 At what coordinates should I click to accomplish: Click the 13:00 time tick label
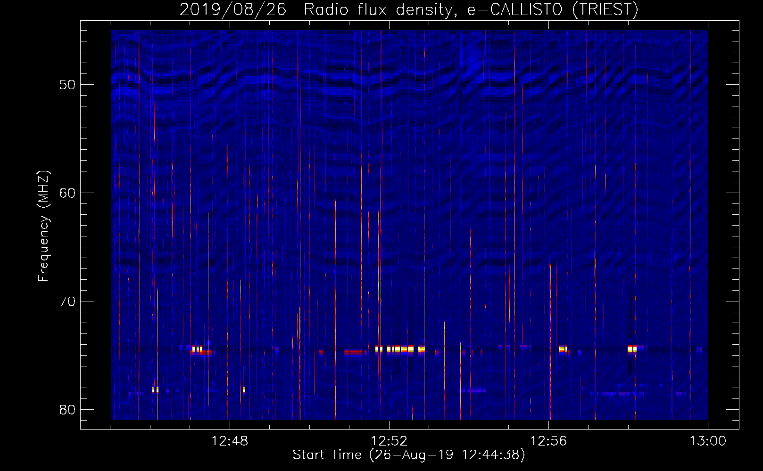tap(708, 441)
